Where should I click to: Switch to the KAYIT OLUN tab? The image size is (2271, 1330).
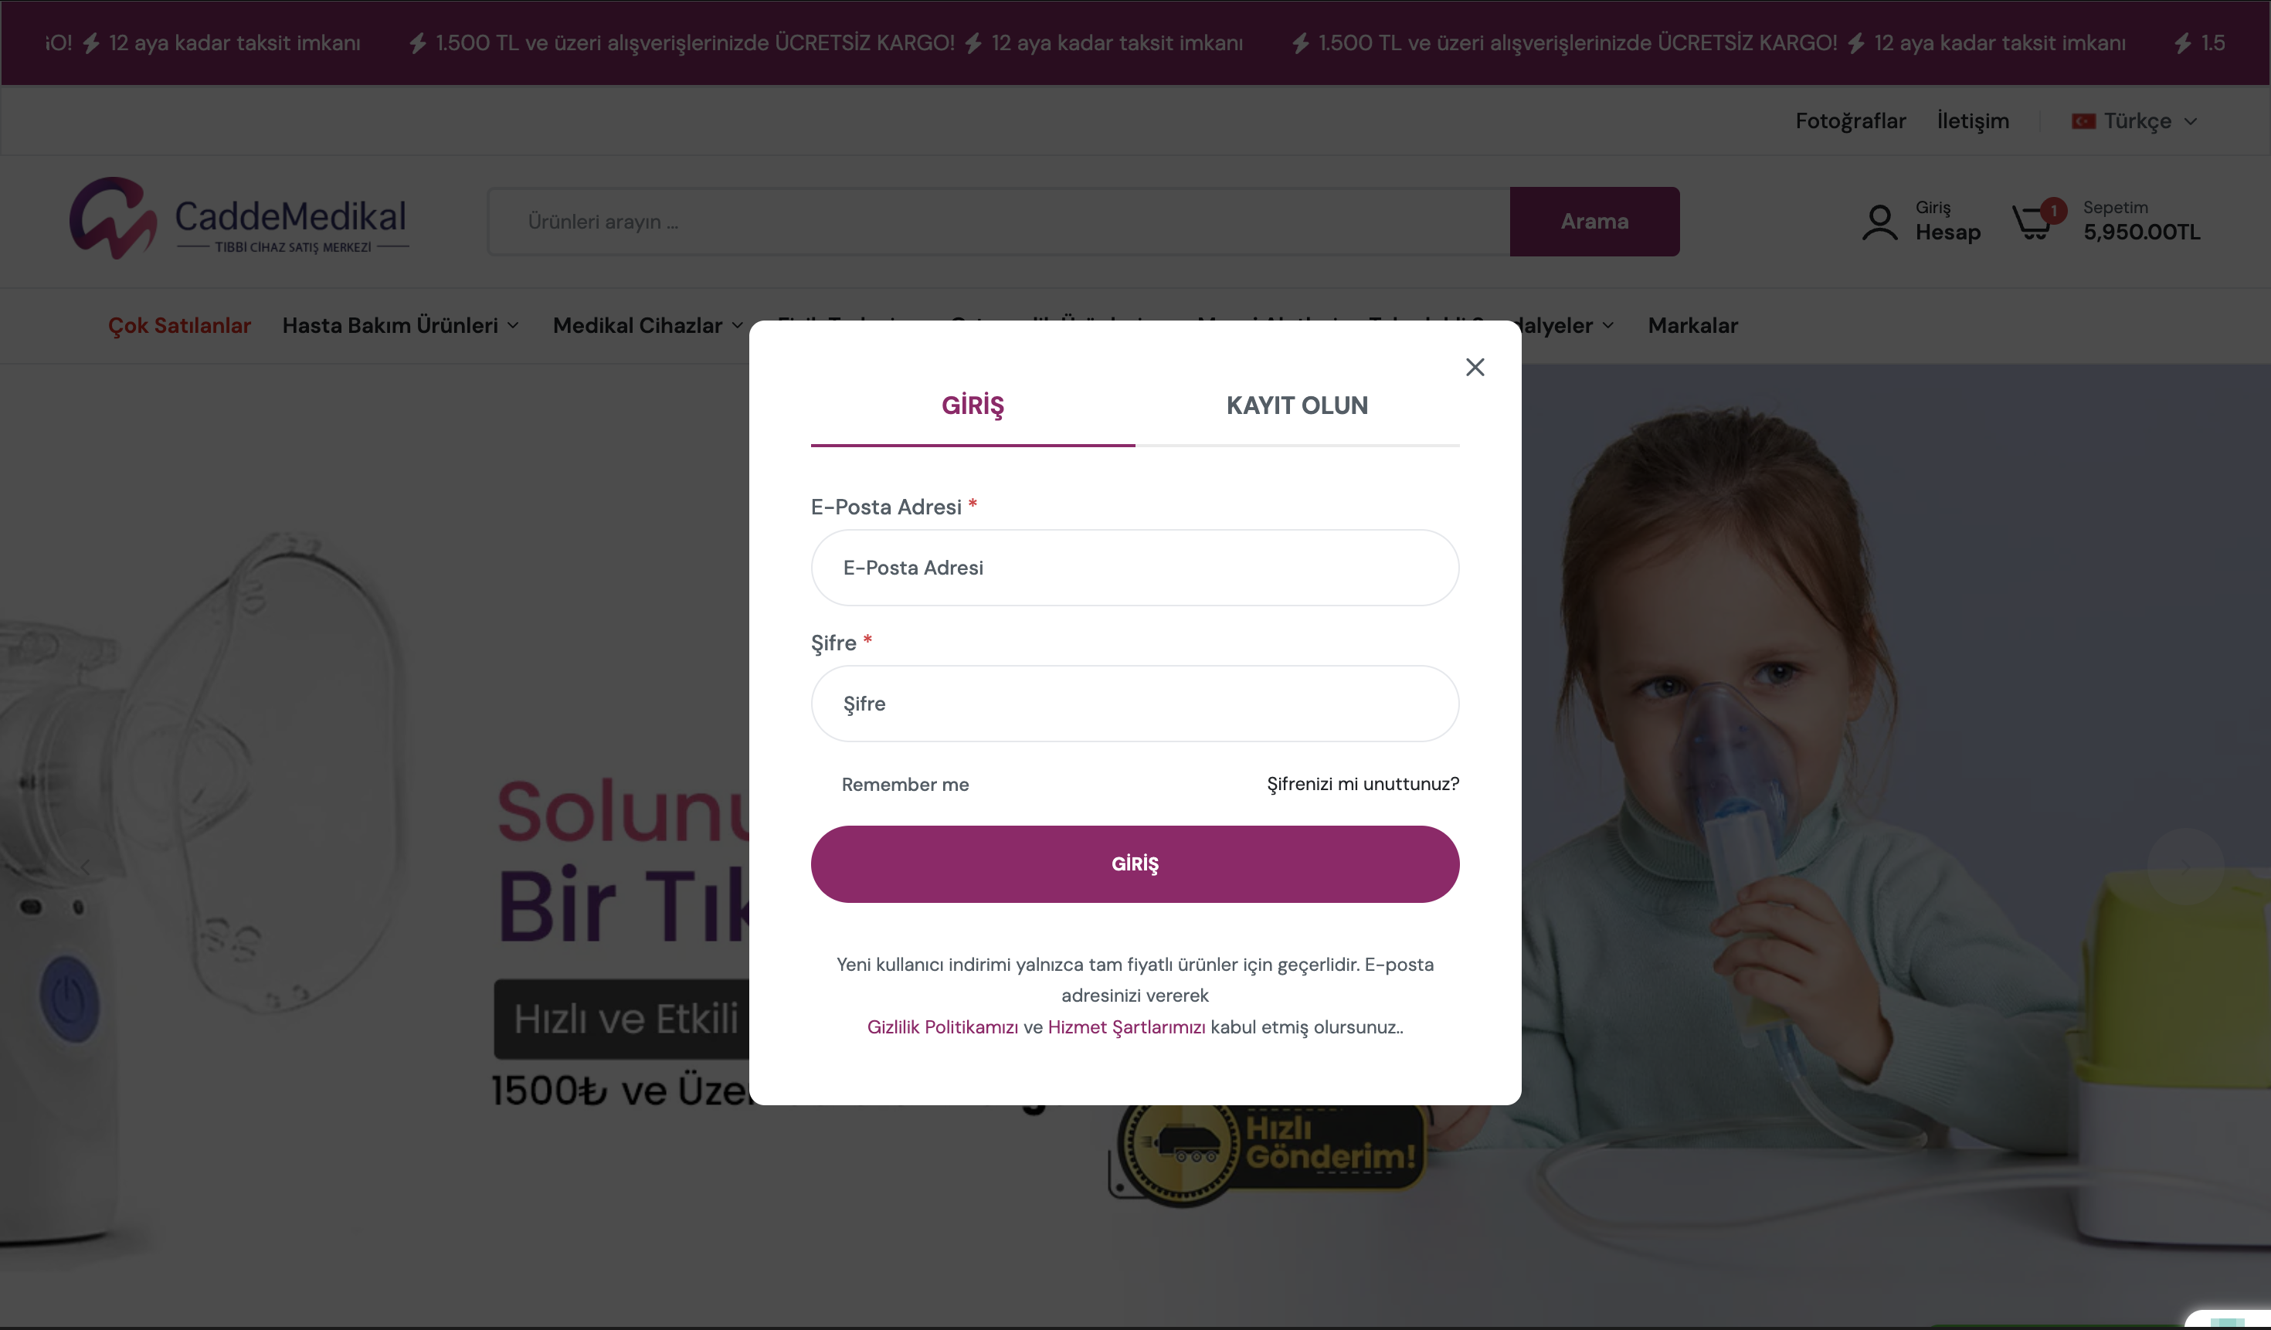(x=1297, y=405)
